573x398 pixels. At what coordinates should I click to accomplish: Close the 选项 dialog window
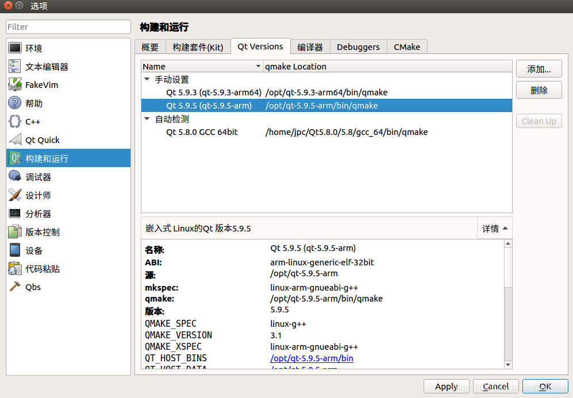8,6
